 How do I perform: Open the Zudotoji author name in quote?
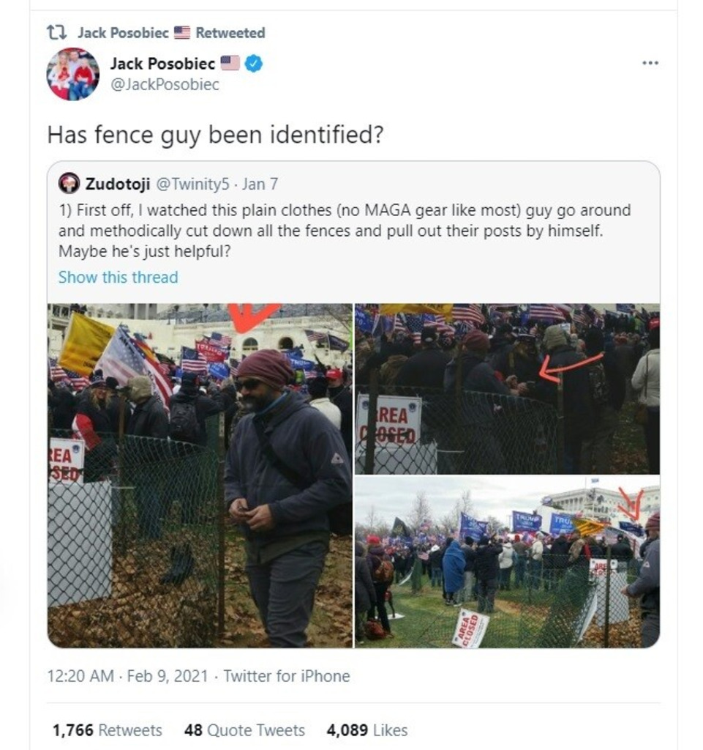pos(118,184)
